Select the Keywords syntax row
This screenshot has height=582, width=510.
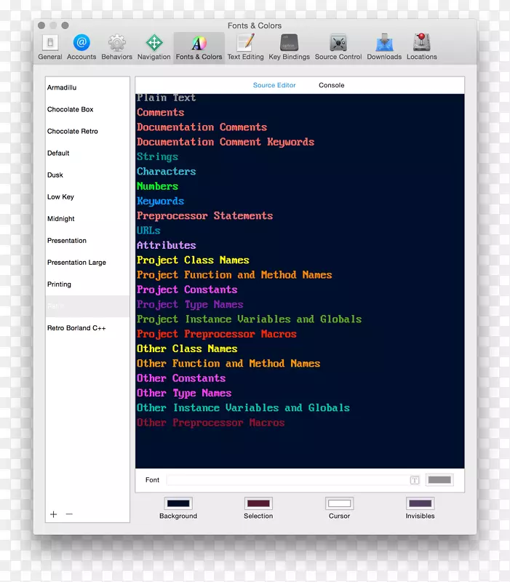pos(160,202)
